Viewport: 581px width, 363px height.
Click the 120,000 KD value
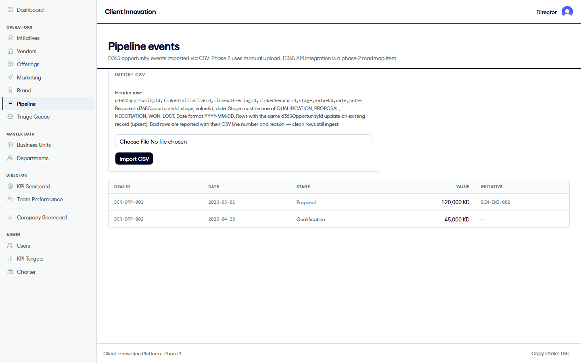tap(455, 202)
